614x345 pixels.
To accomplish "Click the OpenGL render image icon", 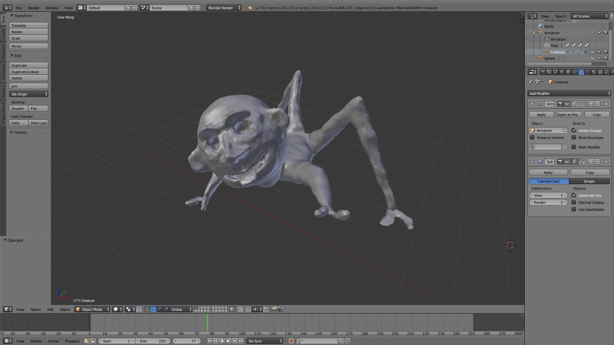I will [x=274, y=309].
